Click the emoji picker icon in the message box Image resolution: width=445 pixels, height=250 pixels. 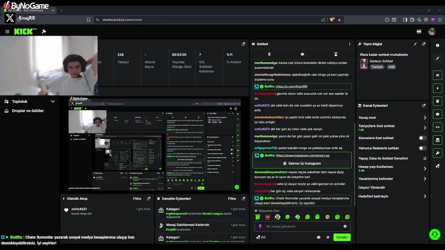click(x=345, y=226)
